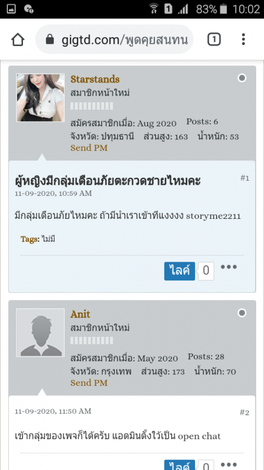264x470 pixels.
Task: Open Starstands' avatar photo
Action: click(x=40, y=98)
